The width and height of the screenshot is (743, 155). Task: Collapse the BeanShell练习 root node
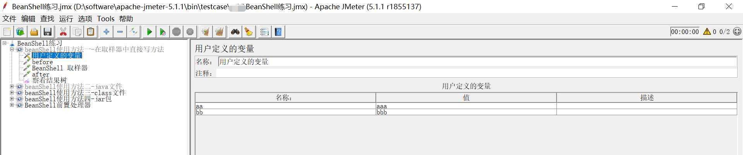coord(5,43)
